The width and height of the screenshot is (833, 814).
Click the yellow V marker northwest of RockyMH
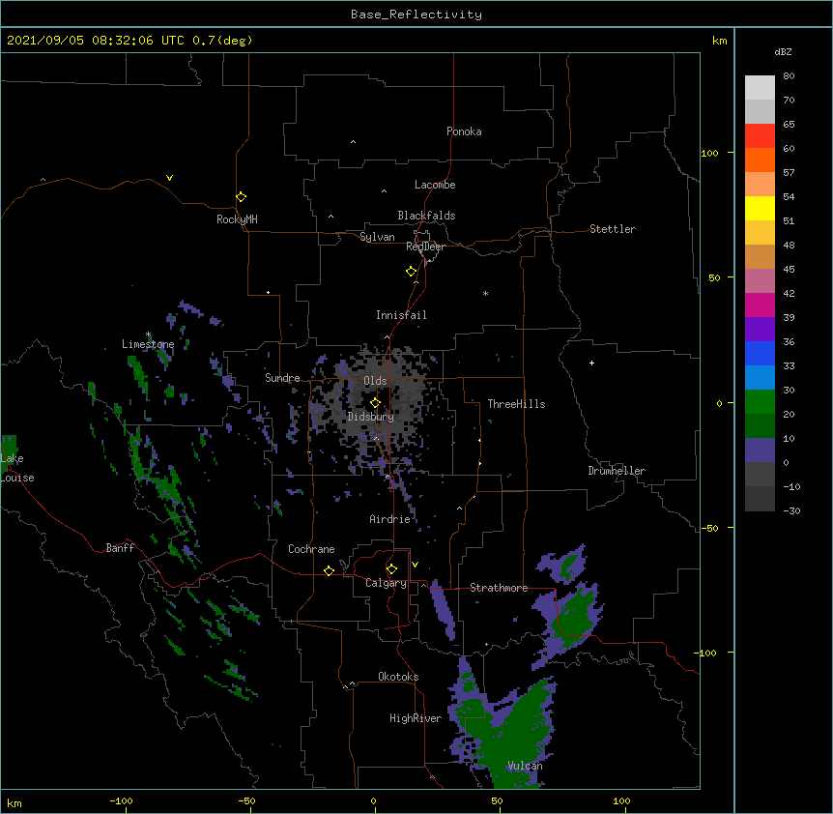[169, 178]
